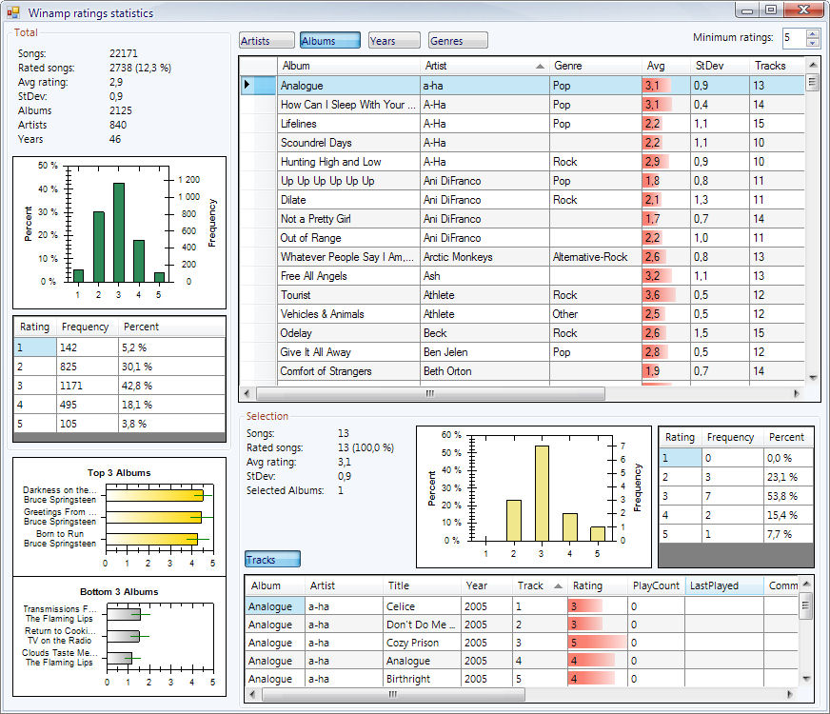Sort albums by StDev column header
The height and width of the screenshot is (714, 830).
coord(720,66)
